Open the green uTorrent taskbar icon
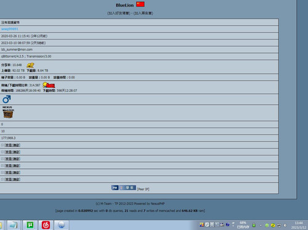The height and width of the screenshot is (230, 308). coord(30,225)
